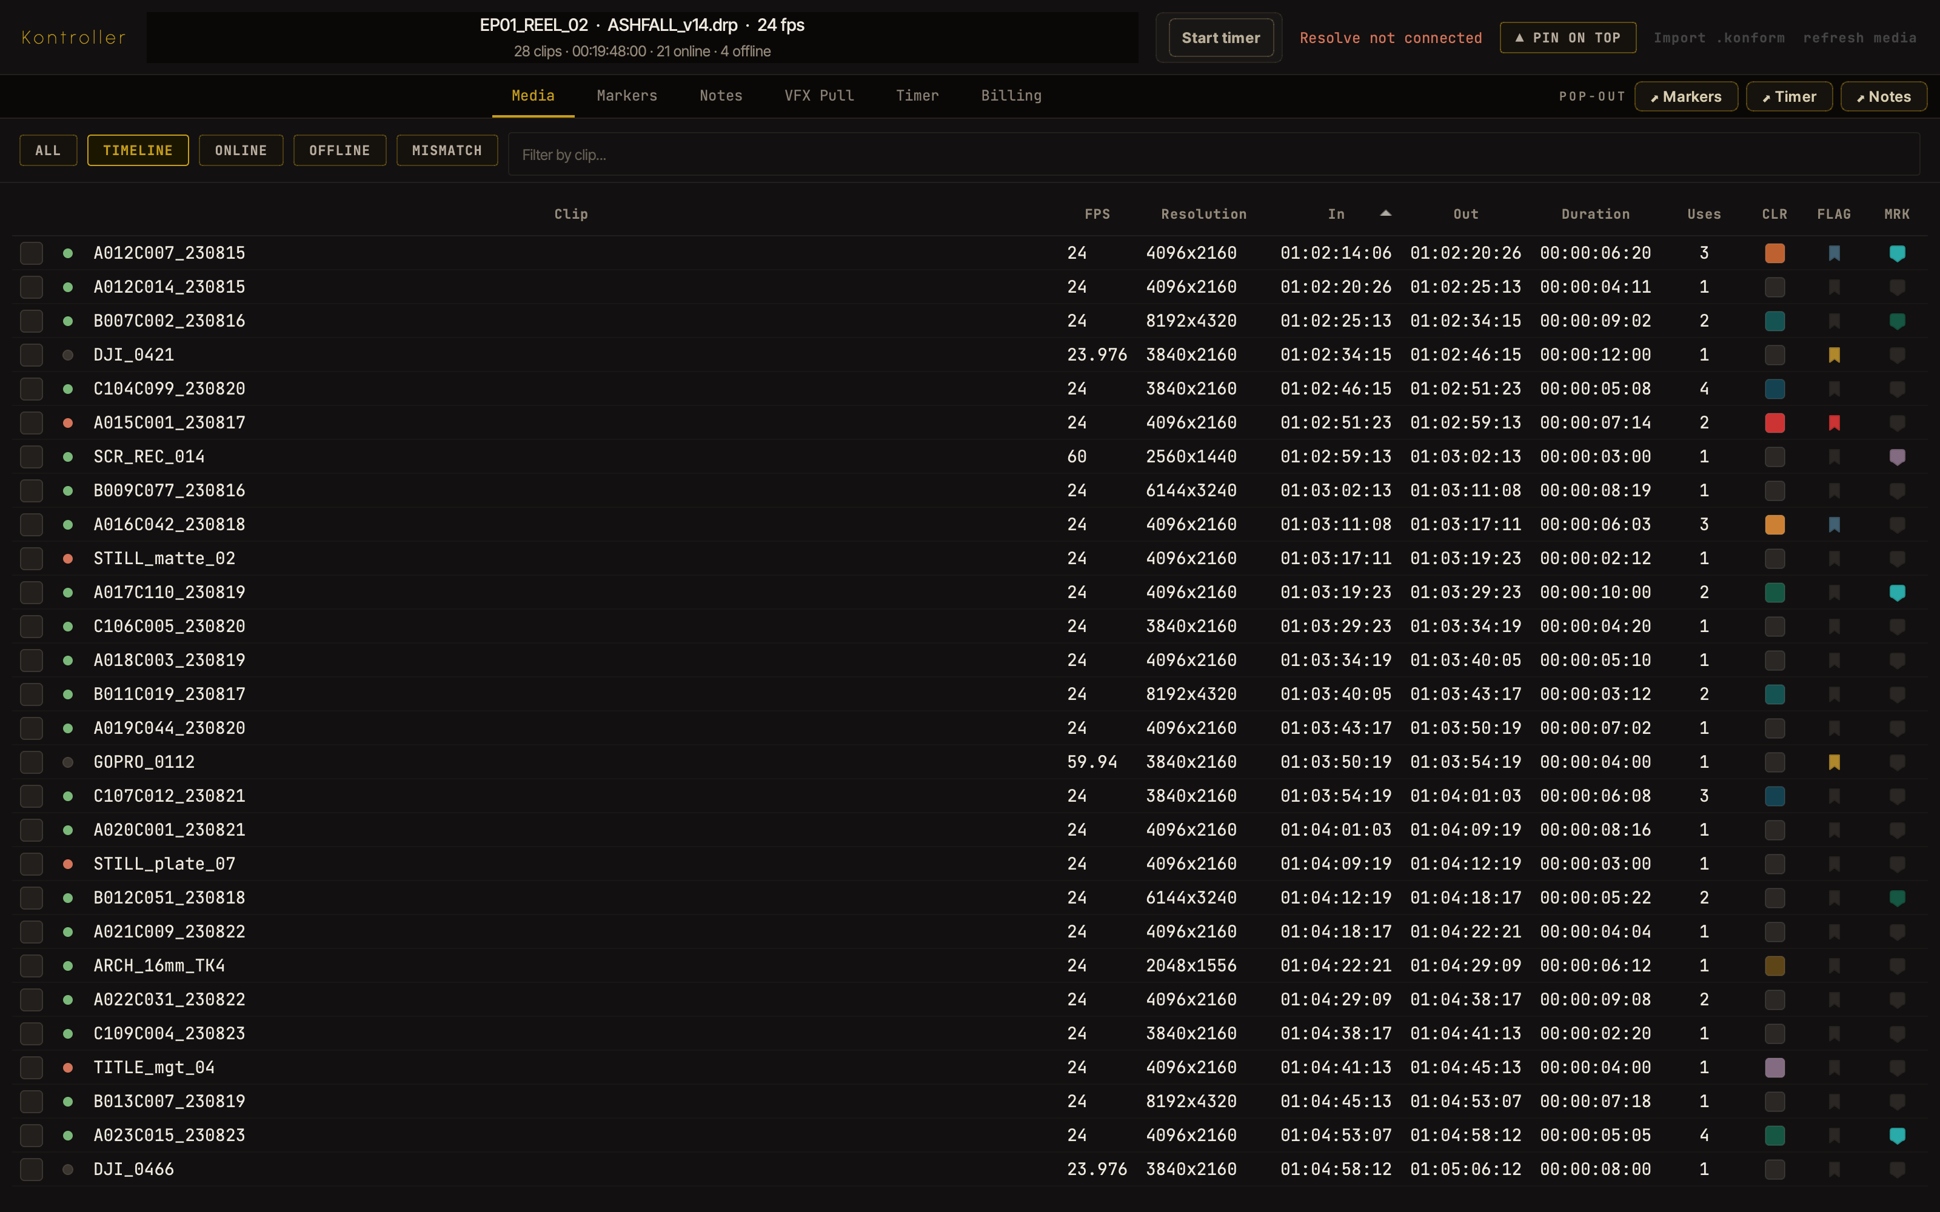Click the marker icon for C104C099_230820

click(x=1897, y=389)
